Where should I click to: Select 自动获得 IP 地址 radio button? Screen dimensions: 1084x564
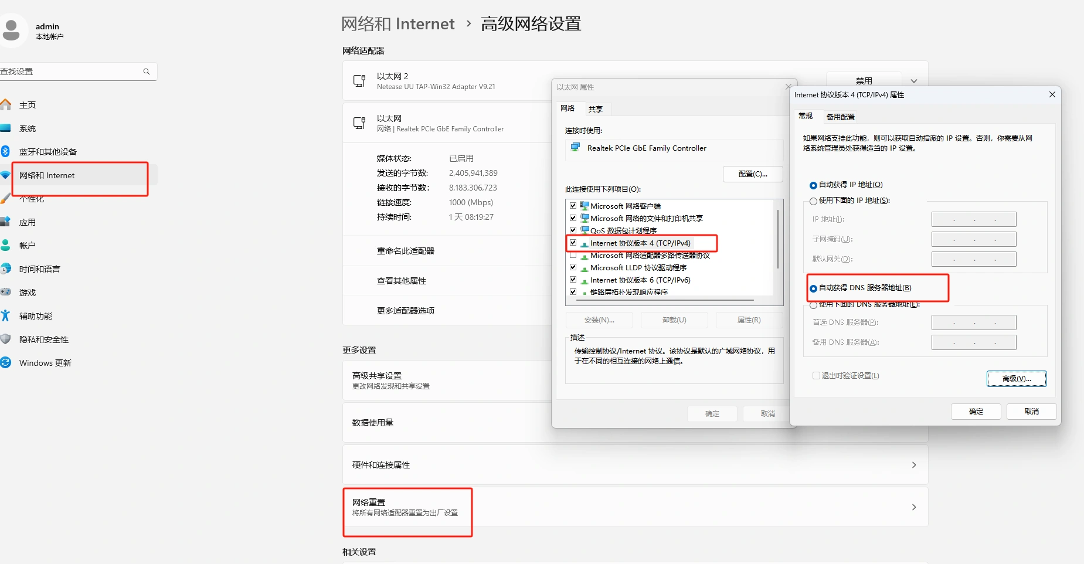[x=813, y=185]
